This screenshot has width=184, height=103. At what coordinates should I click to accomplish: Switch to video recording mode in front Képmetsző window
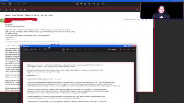(35, 49)
